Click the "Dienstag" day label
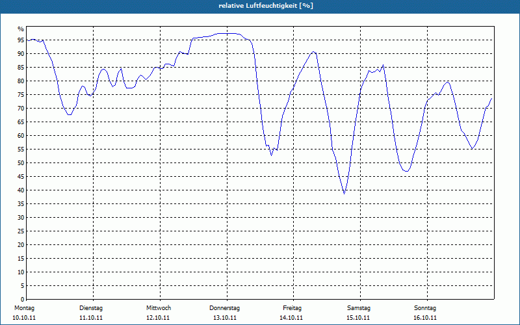This screenshot has width=520, height=325. pos(91,308)
